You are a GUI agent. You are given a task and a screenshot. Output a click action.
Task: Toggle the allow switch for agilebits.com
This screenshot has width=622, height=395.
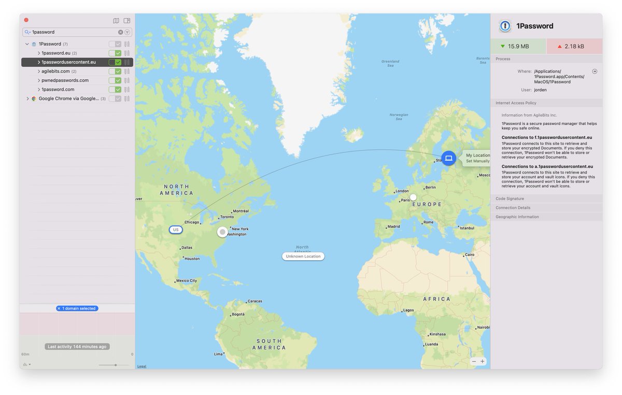point(115,71)
